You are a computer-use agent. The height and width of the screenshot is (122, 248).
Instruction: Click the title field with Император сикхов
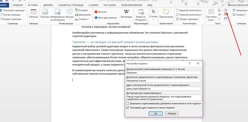pos(164,81)
